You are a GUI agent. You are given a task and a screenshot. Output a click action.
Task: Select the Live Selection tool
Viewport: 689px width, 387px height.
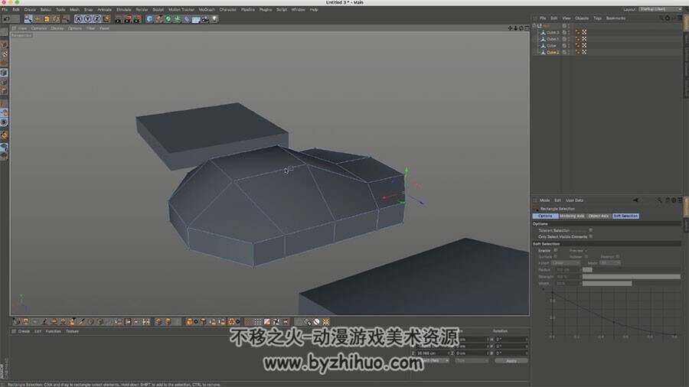click(28, 19)
